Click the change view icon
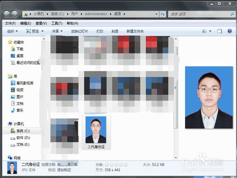Screen dimensions: 237x178 (x=204, y=31)
